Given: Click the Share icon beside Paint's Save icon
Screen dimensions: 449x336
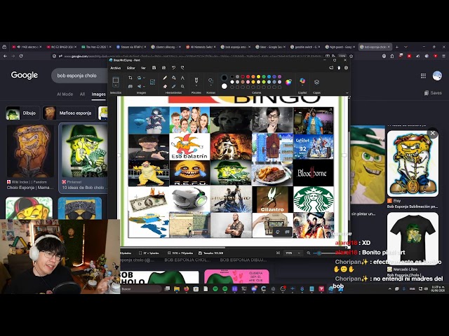Looking at the screenshot, I should click(163, 68).
